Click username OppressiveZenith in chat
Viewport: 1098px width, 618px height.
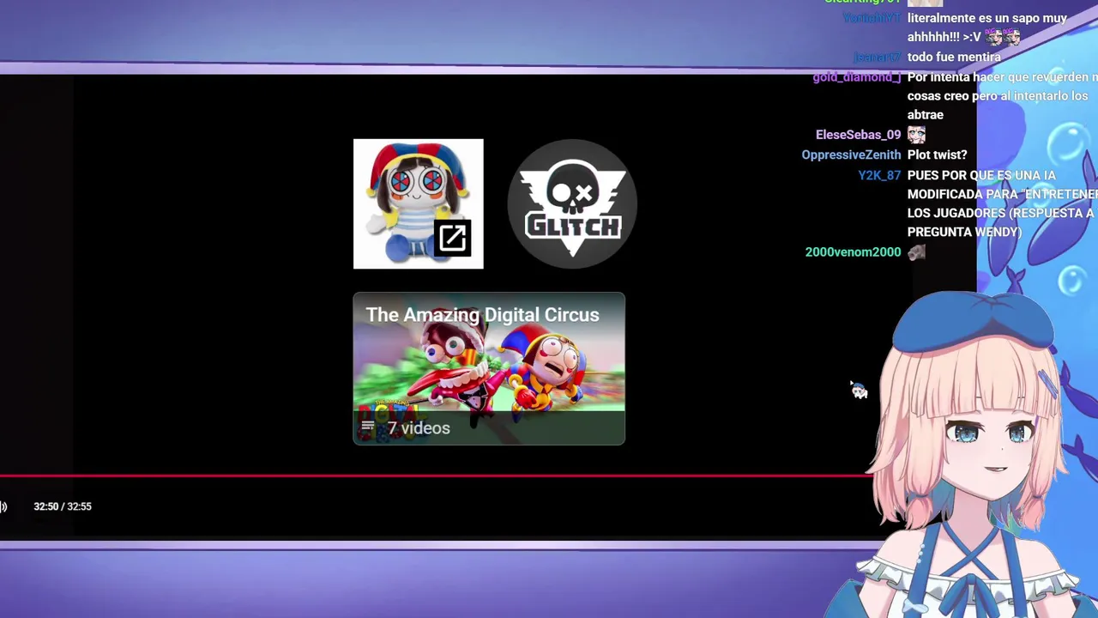click(851, 155)
